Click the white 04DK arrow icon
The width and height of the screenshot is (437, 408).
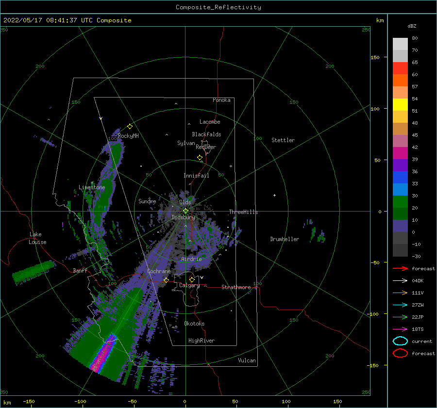pyautogui.click(x=400, y=281)
